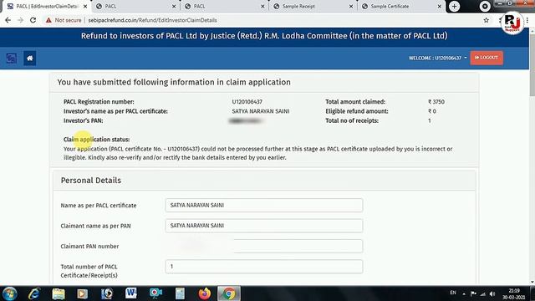The height and width of the screenshot is (301, 535).
Task: Click the EN language indicator
Action: pyautogui.click(x=453, y=293)
